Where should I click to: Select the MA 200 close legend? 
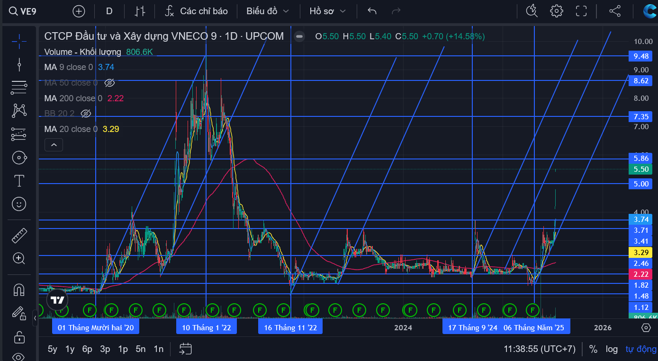pyautogui.click(x=73, y=98)
